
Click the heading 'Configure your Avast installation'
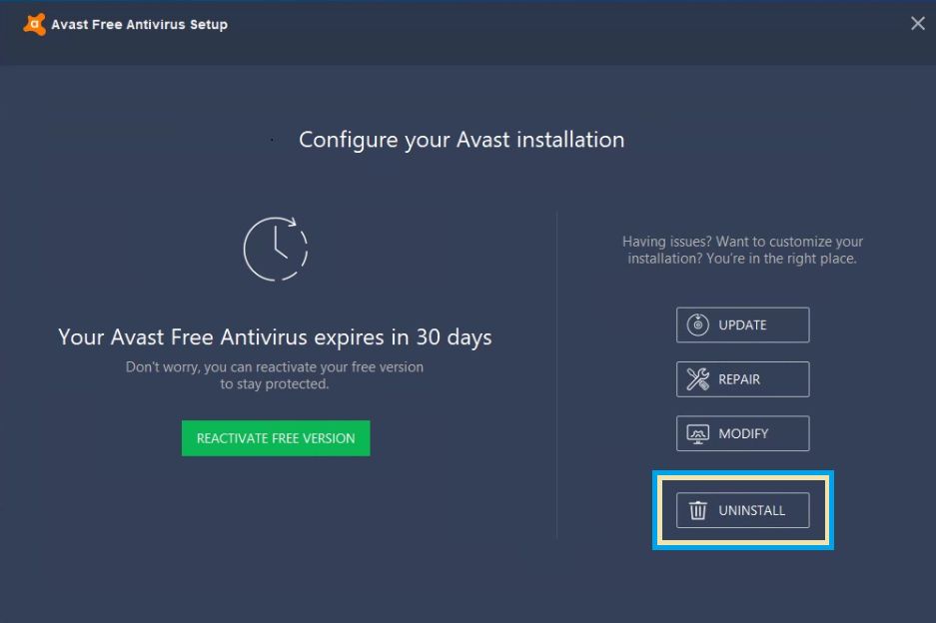click(x=462, y=140)
